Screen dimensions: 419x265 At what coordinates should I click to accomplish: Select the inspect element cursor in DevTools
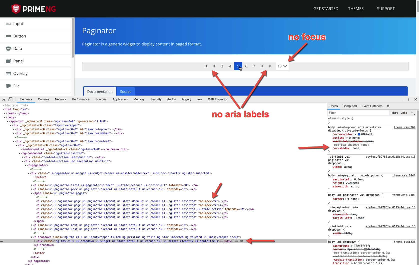click(3, 99)
